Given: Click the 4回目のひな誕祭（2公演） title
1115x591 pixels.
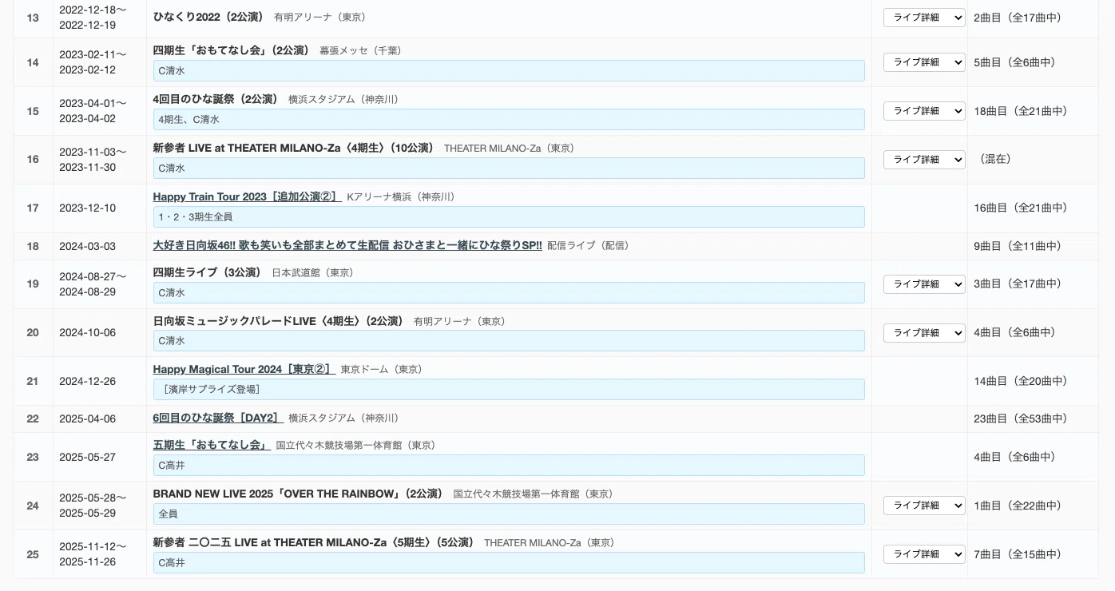Looking at the screenshot, I should pos(216,99).
